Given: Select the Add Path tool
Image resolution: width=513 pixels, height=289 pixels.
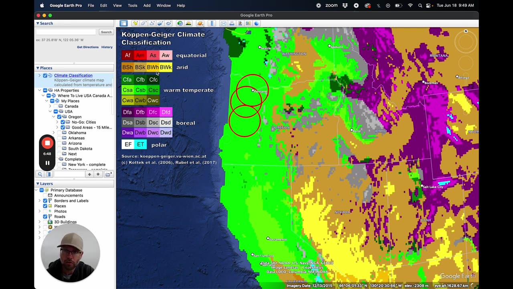Looking at the screenshot, I should (152, 23).
